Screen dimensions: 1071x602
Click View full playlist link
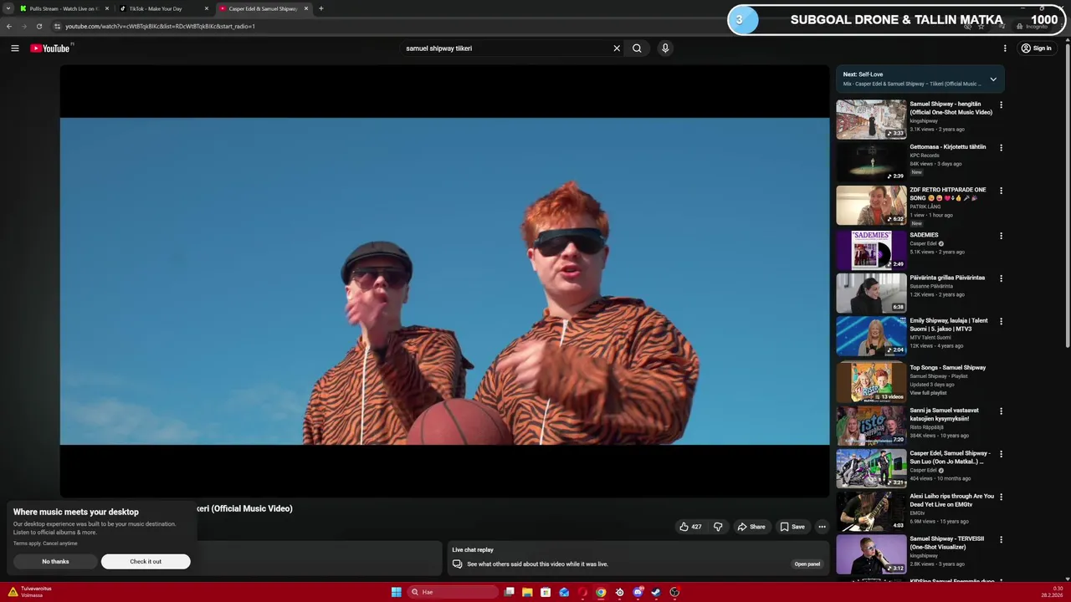tap(929, 393)
